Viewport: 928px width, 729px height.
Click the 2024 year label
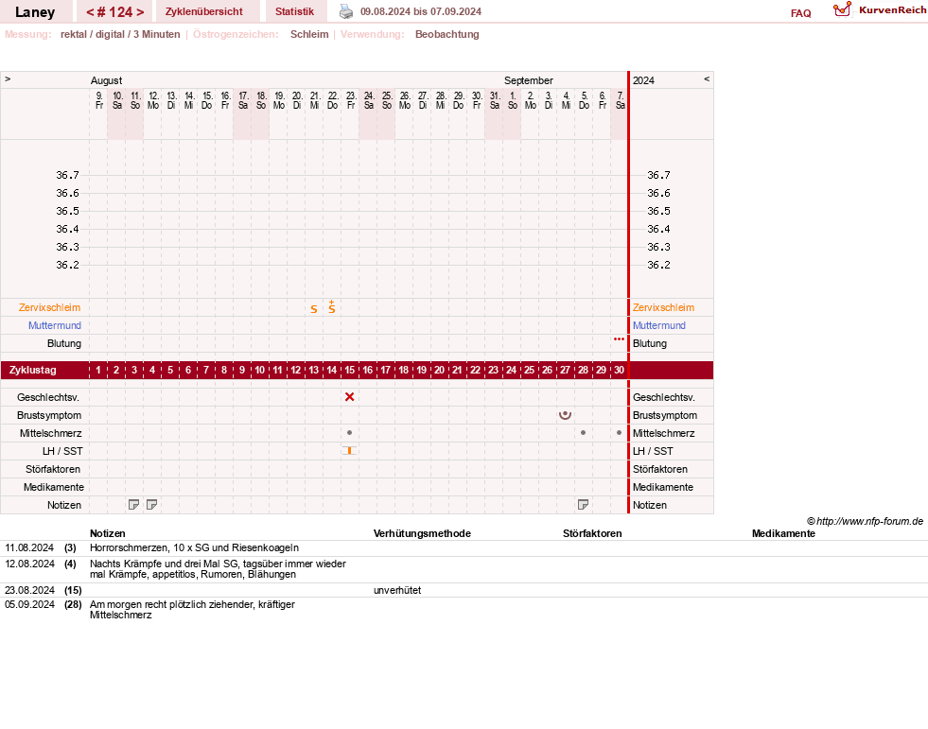click(x=643, y=80)
